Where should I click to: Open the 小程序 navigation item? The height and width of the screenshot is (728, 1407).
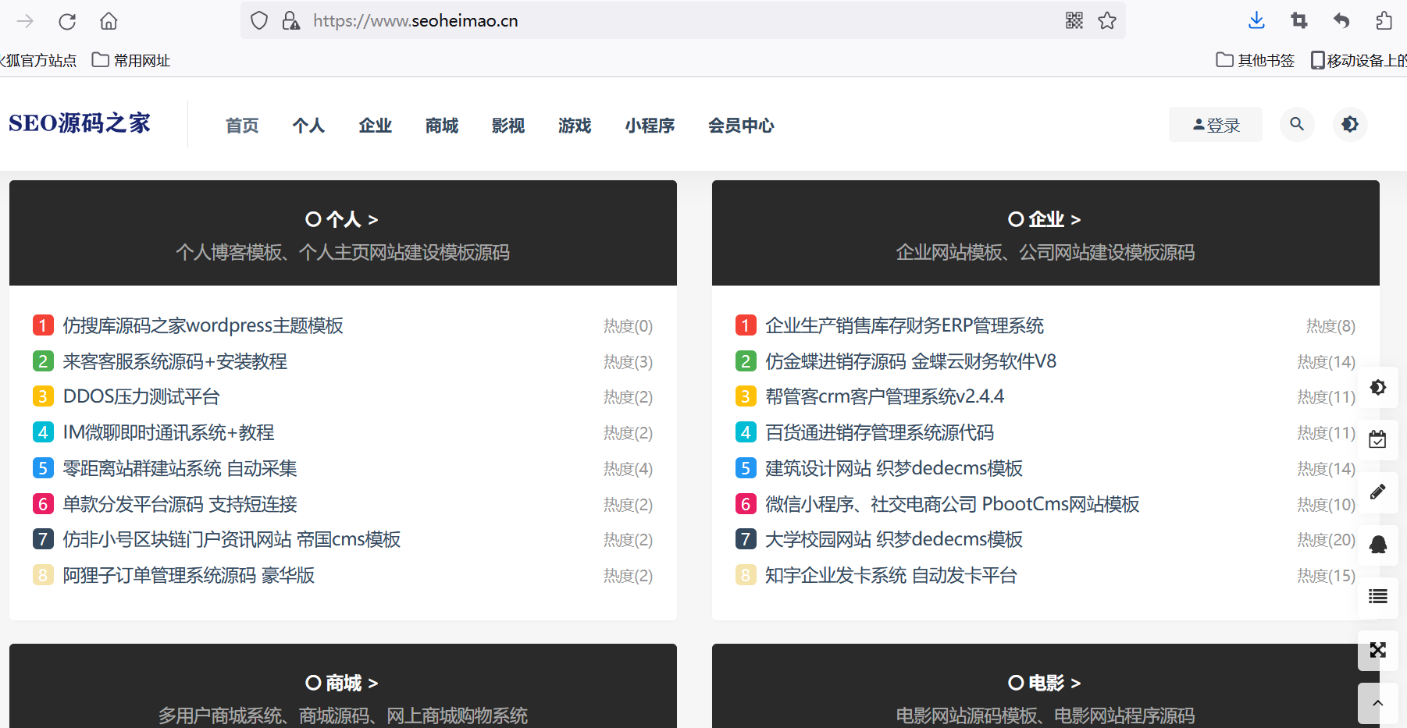point(650,126)
